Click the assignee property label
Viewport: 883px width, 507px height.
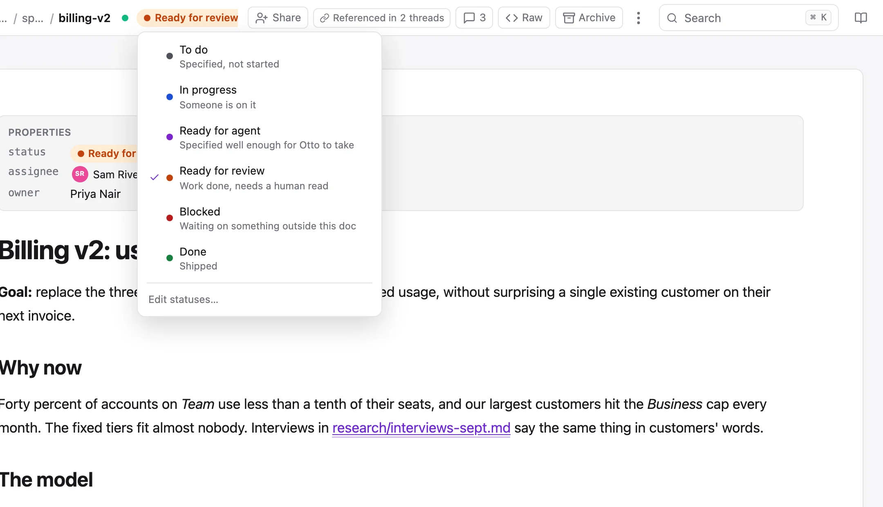point(34,172)
